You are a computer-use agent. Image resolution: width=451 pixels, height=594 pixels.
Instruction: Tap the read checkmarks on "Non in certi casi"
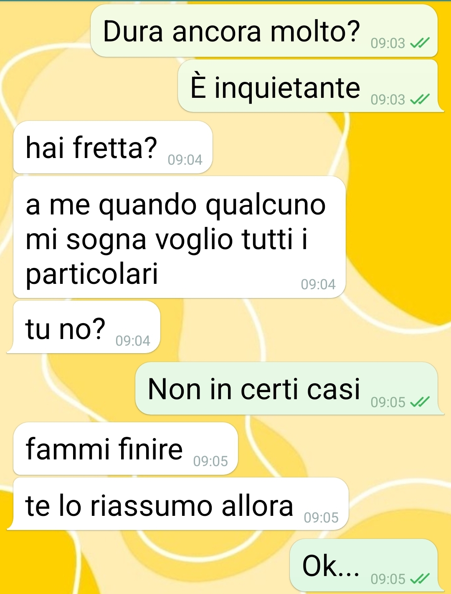pos(420,402)
